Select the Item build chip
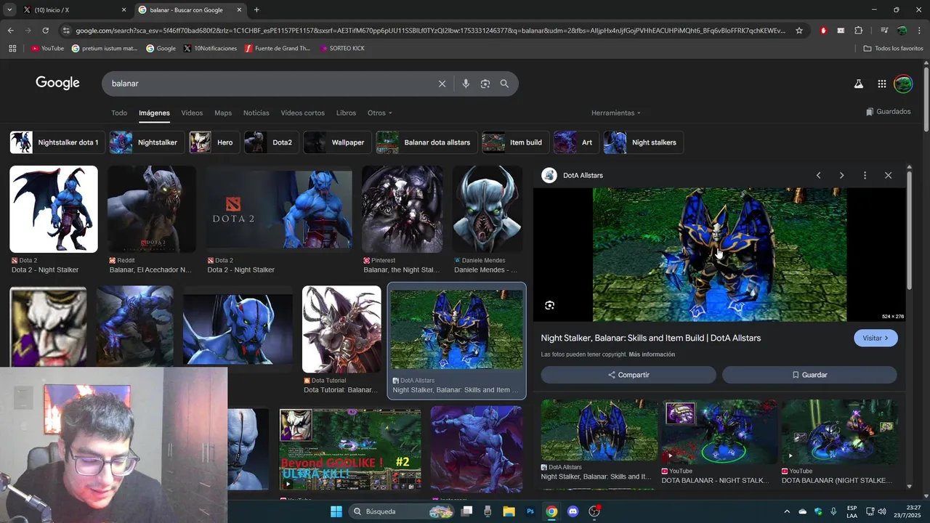 point(515,142)
